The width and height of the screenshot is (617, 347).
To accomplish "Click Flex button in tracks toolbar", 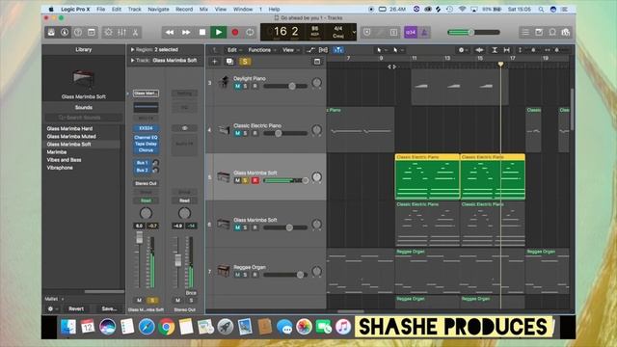I will (x=324, y=50).
